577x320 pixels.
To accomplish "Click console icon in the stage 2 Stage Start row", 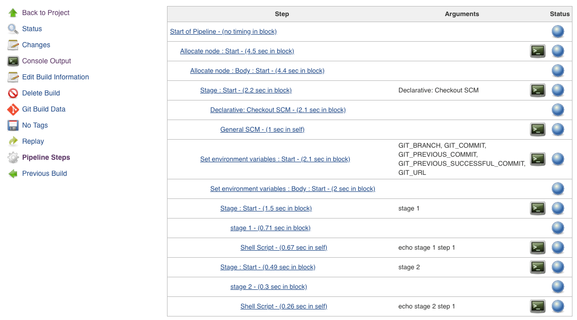I will click(538, 267).
